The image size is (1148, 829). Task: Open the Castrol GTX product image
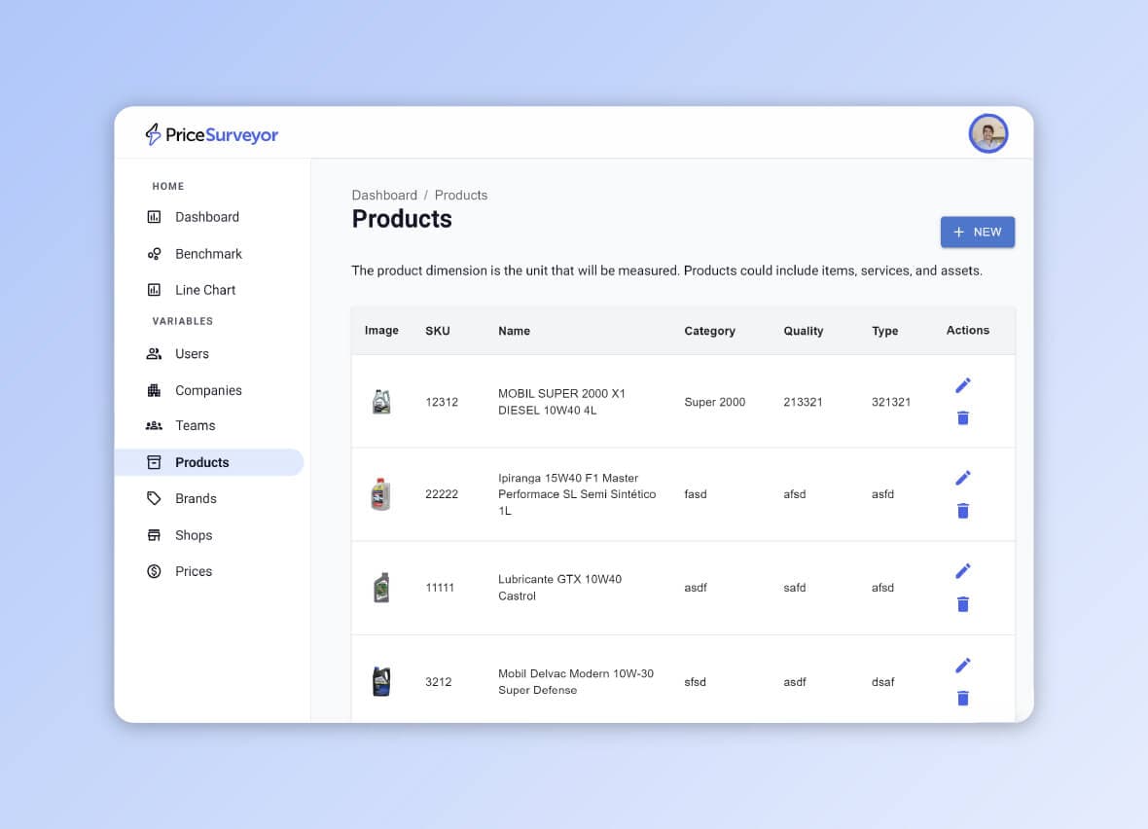[381, 588]
